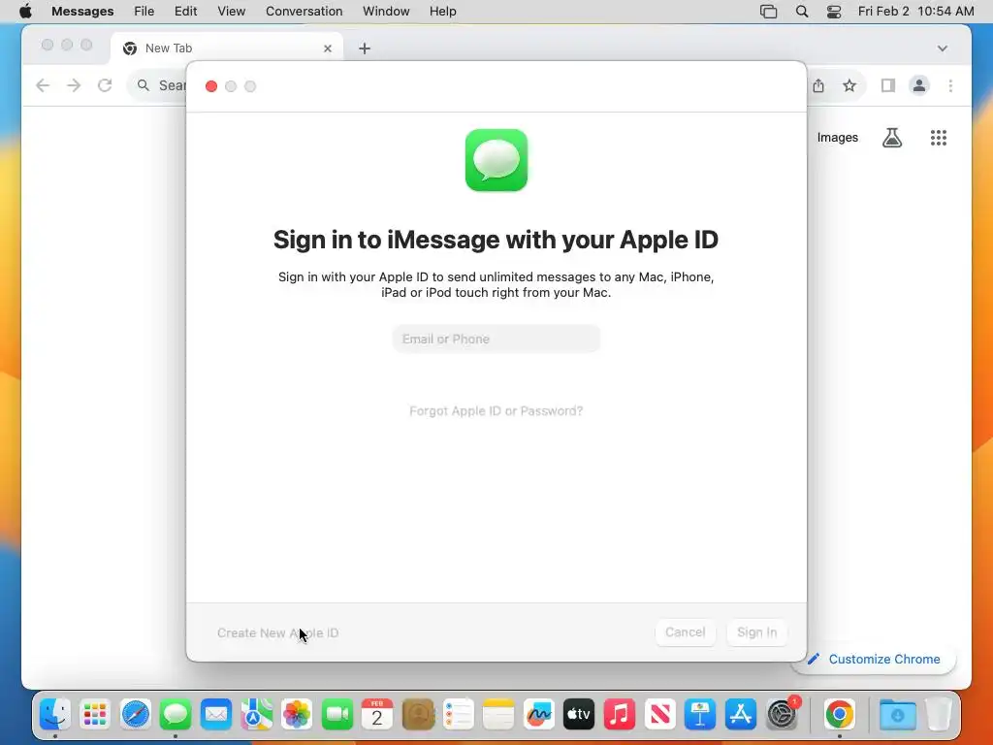Open Spotlight search in menu bar
The width and height of the screenshot is (993, 745).
tap(801, 12)
